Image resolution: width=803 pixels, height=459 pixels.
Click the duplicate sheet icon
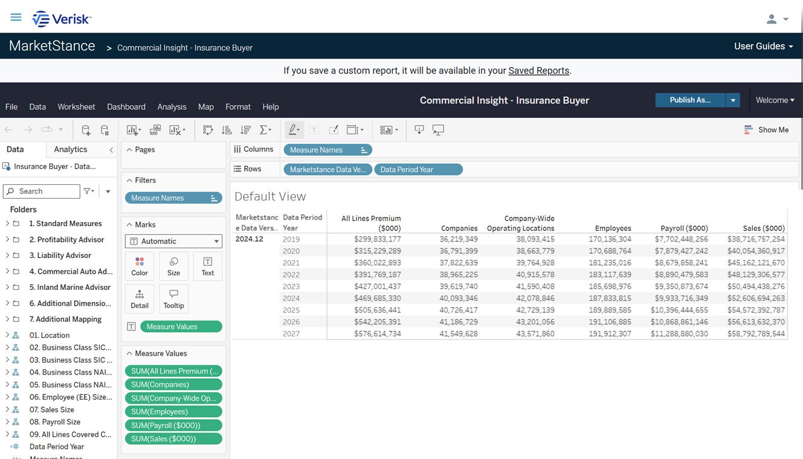click(155, 130)
